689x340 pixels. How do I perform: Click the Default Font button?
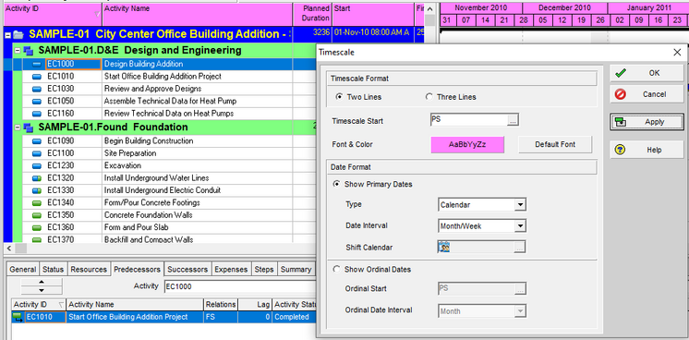click(x=555, y=144)
